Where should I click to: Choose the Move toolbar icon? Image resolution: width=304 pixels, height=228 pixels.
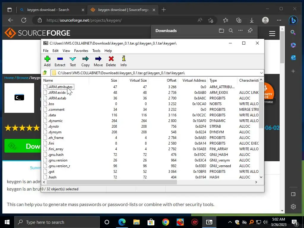pos(98,61)
